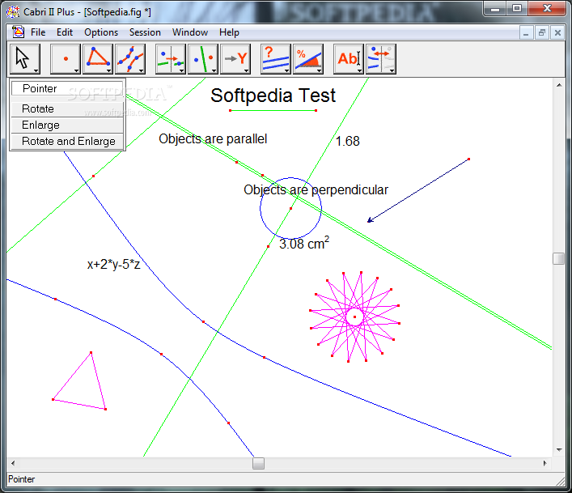
Task: Minimize the inner document window
Action: coord(526,32)
